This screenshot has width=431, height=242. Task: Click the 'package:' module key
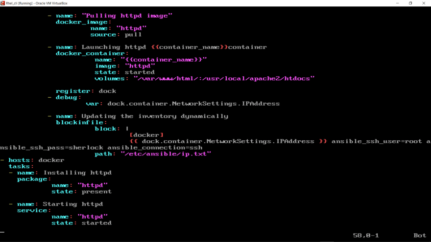point(34,179)
